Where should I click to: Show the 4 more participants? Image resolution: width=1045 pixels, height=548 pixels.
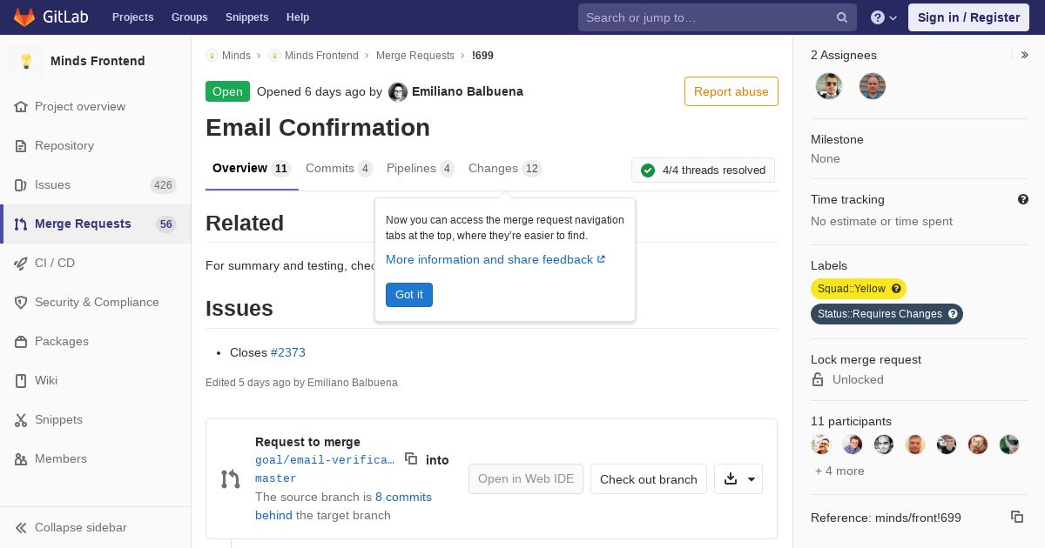[x=839, y=471]
